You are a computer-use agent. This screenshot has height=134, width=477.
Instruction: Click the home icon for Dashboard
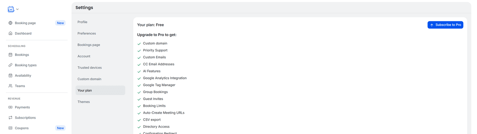pyautogui.click(x=11, y=34)
